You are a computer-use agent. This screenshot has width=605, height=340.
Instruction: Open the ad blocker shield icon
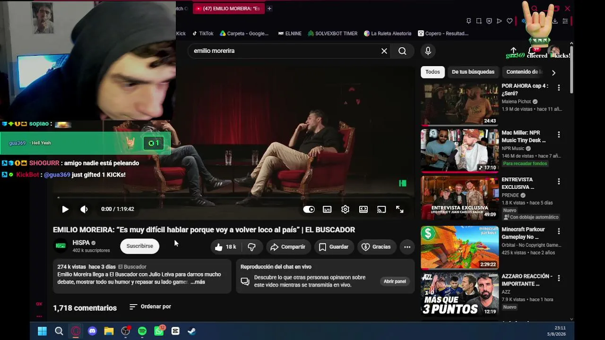(x=489, y=21)
